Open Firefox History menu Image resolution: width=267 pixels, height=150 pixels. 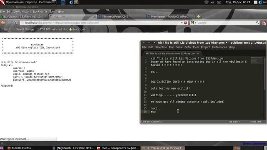point(26,12)
